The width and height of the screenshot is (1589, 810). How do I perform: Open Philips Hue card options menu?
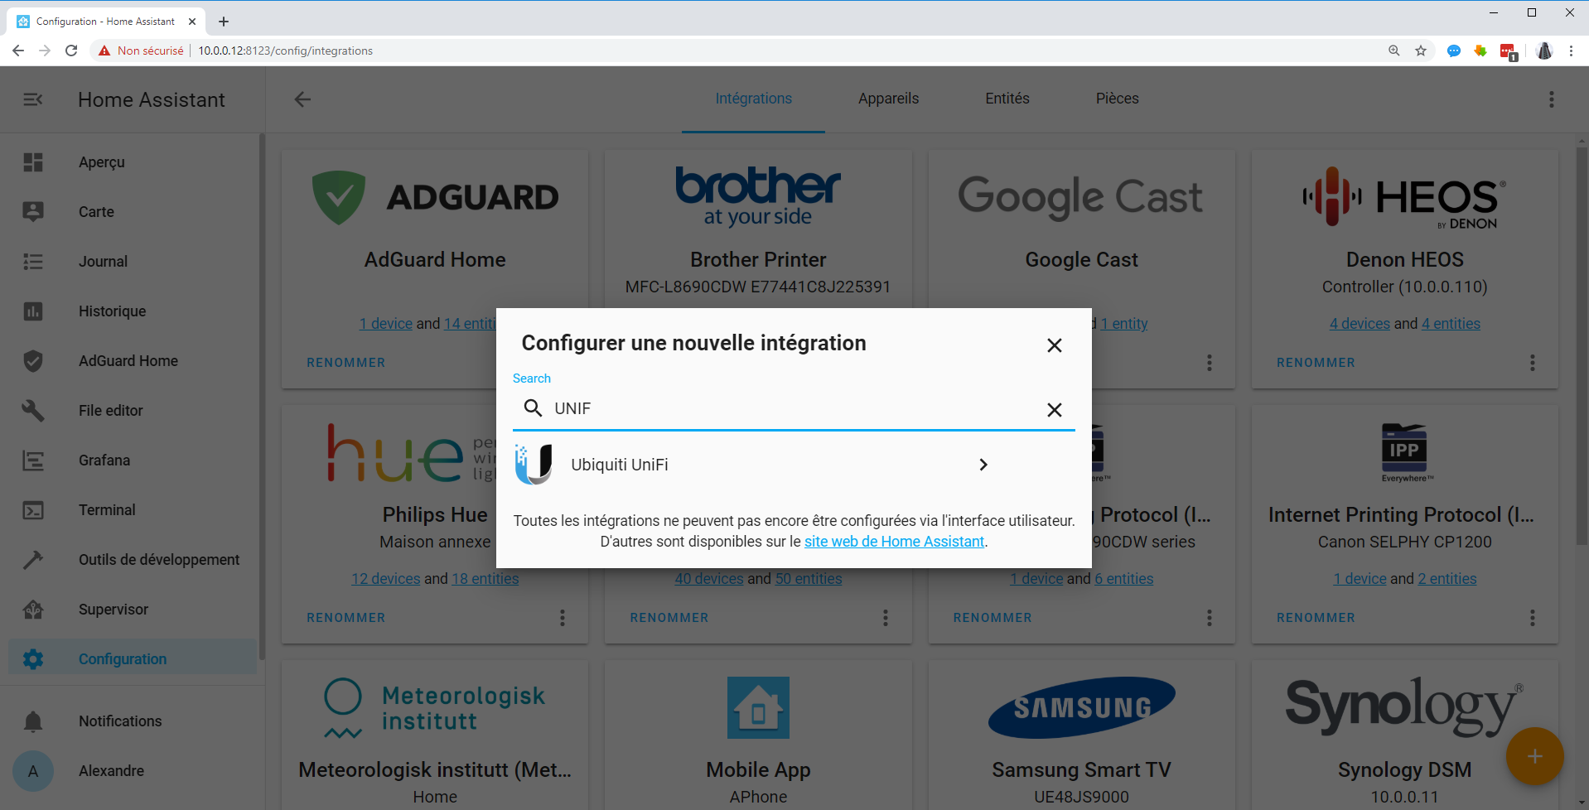pos(563,618)
